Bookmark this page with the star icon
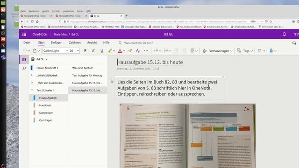The image size is (299, 168). 271,21
